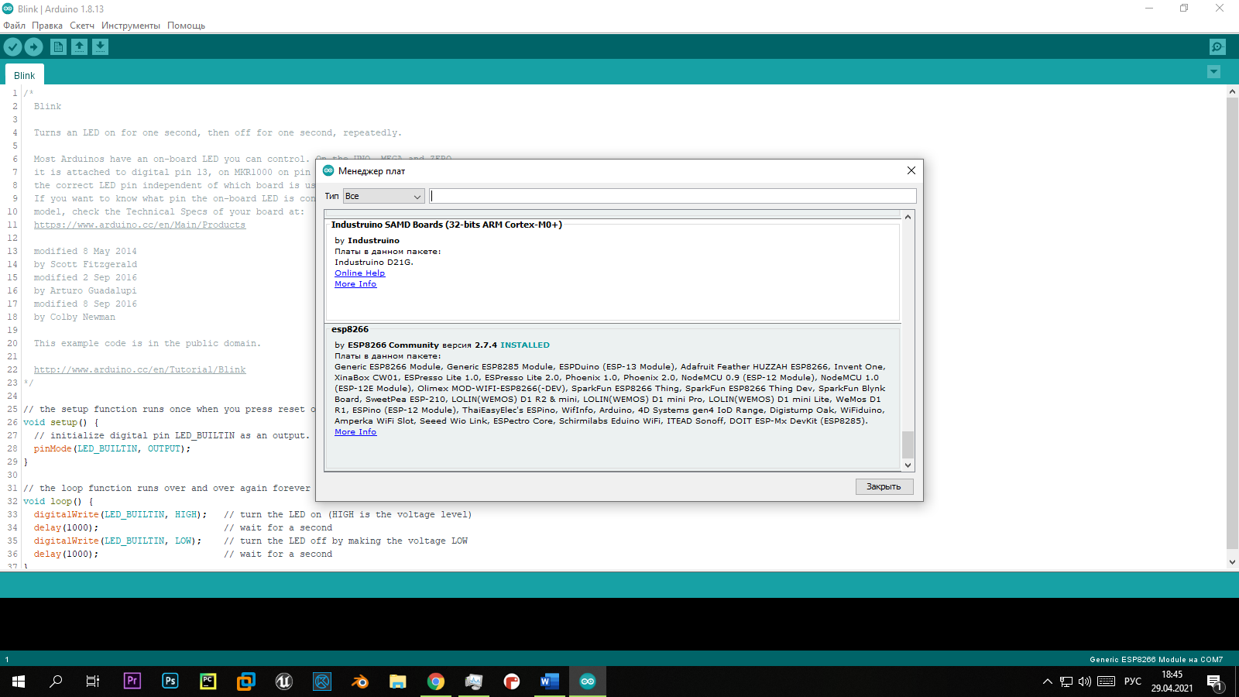The height and width of the screenshot is (697, 1239).
Task: Open the Tutorial/Blink URL in code
Action: 139,369
